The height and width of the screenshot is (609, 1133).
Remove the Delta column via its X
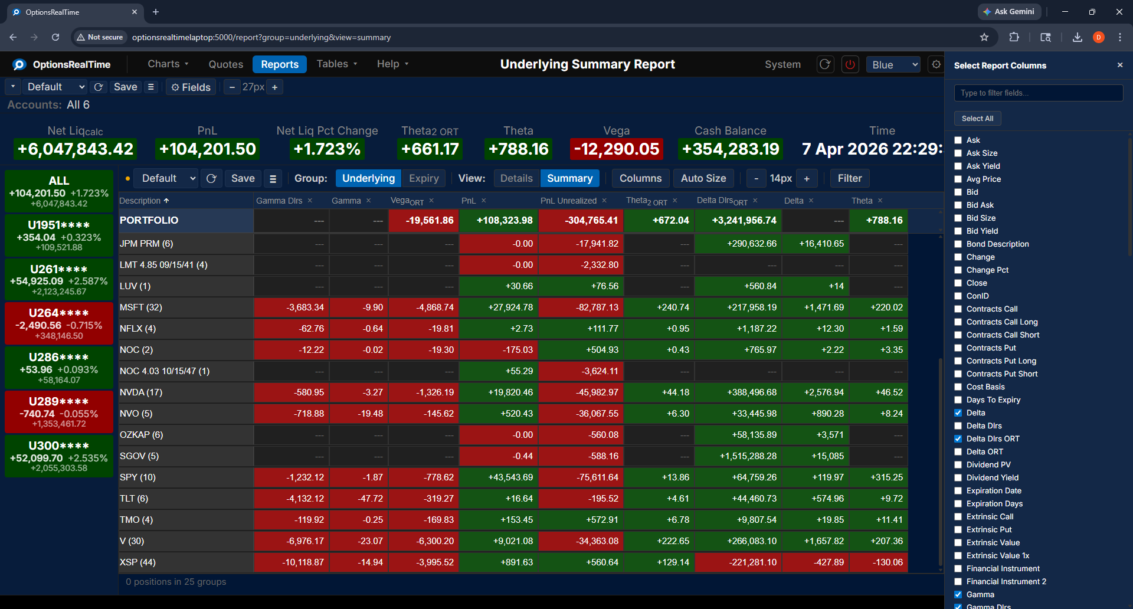[811, 201]
